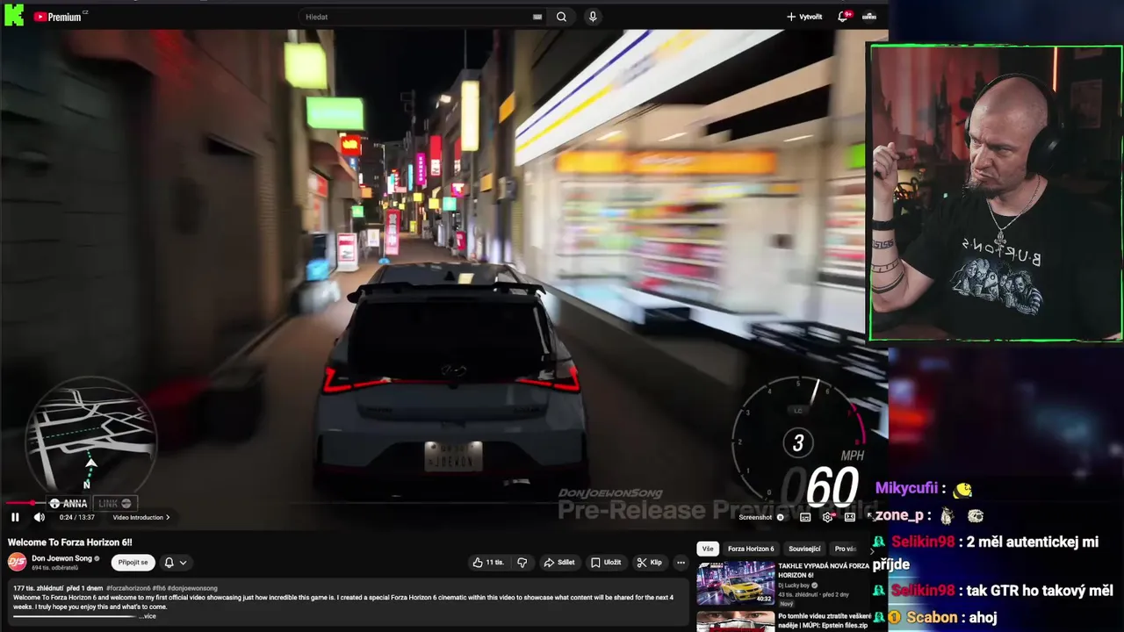The image size is (1124, 632).
Task: Toggle subtitles in the player controls
Action: coord(805,517)
